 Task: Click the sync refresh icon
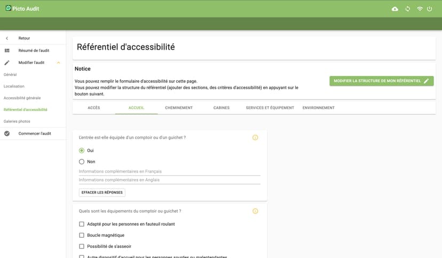tap(407, 9)
